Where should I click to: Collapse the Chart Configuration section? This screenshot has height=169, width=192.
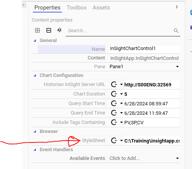[35, 75]
